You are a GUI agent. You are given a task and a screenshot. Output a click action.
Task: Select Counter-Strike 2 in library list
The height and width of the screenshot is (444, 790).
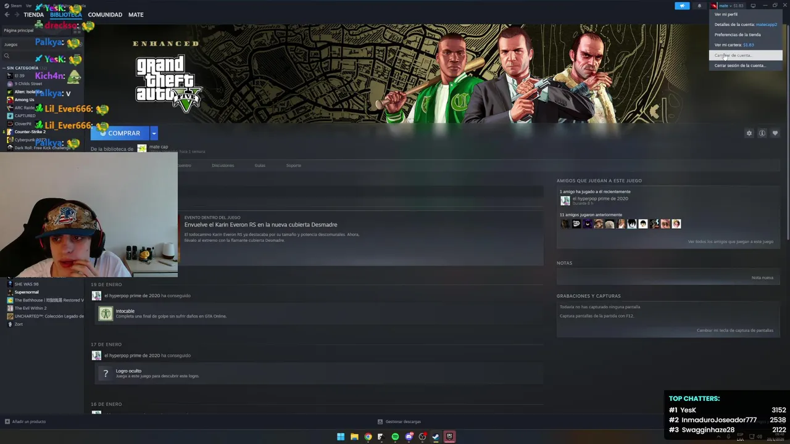30,132
